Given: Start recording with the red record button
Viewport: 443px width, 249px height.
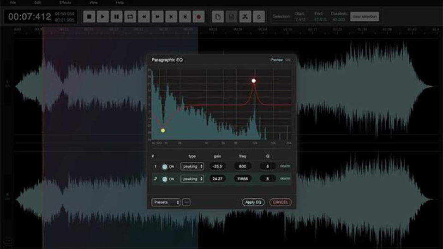Looking at the screenshot, I should point(198,17).
